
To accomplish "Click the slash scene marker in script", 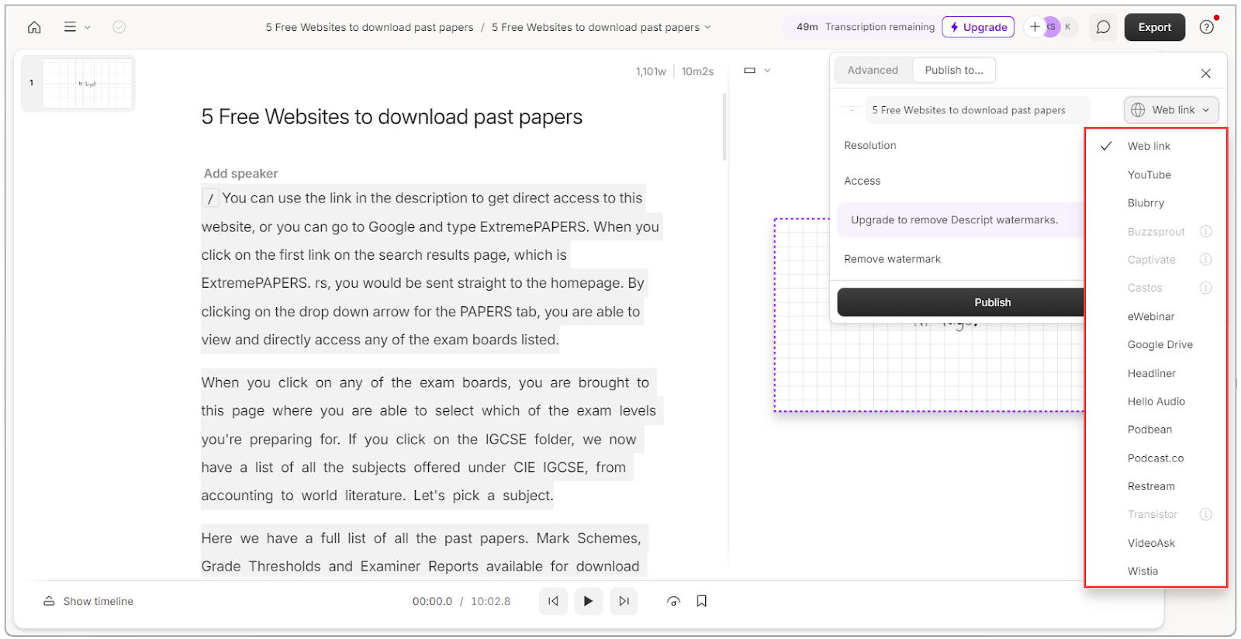I will [x=210, y=199].
